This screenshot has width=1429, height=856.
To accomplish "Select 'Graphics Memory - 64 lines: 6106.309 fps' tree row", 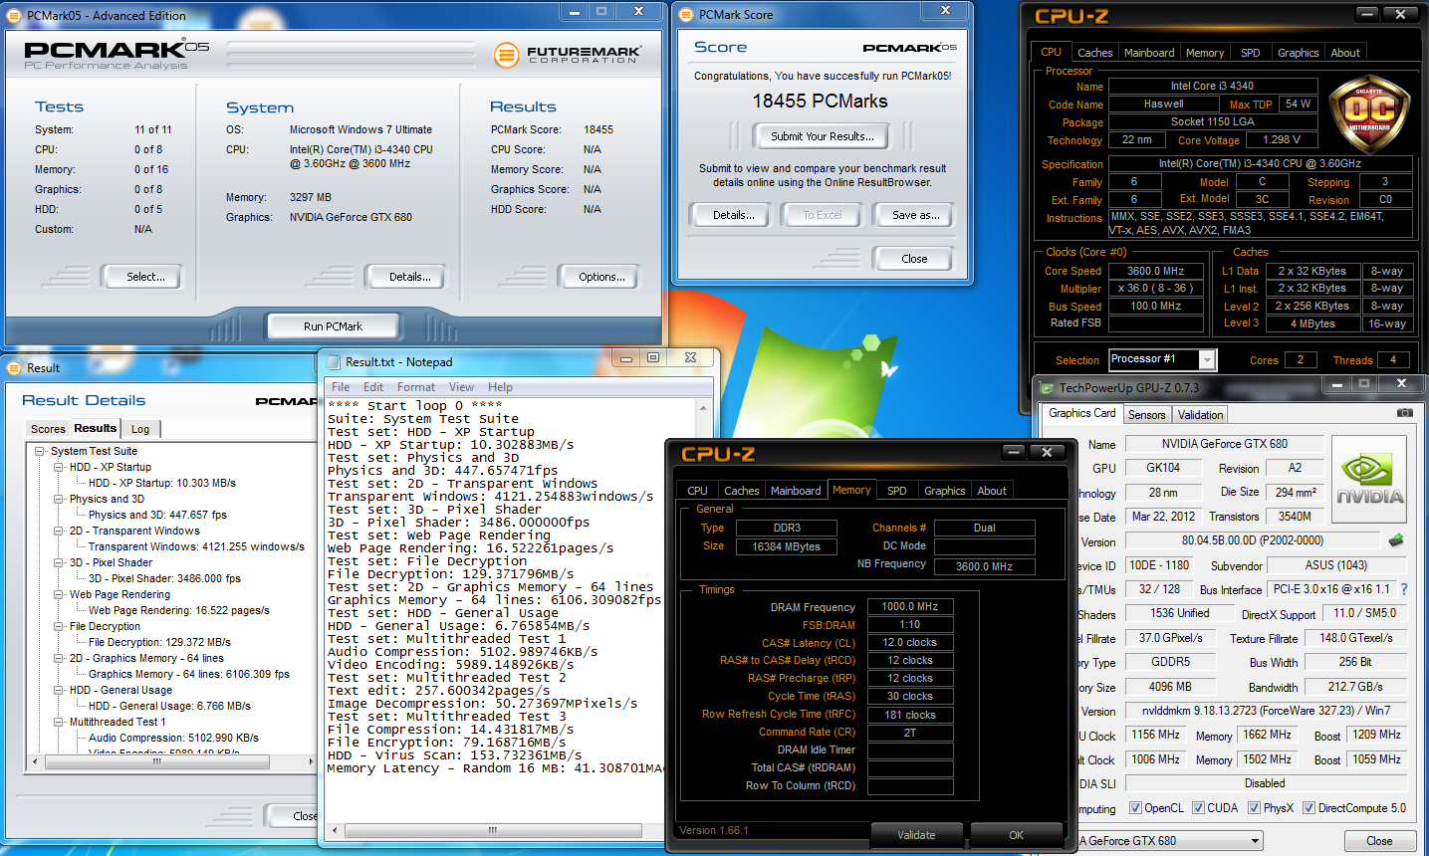I will [x=189, y=674].
